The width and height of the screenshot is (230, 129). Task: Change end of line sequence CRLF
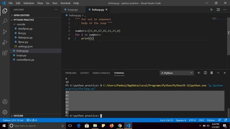(201, 120)
